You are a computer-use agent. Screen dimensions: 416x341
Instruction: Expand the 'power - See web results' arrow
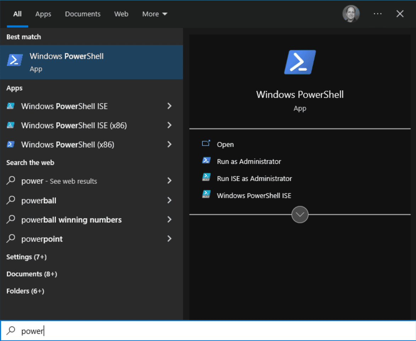tap(169, 181)
